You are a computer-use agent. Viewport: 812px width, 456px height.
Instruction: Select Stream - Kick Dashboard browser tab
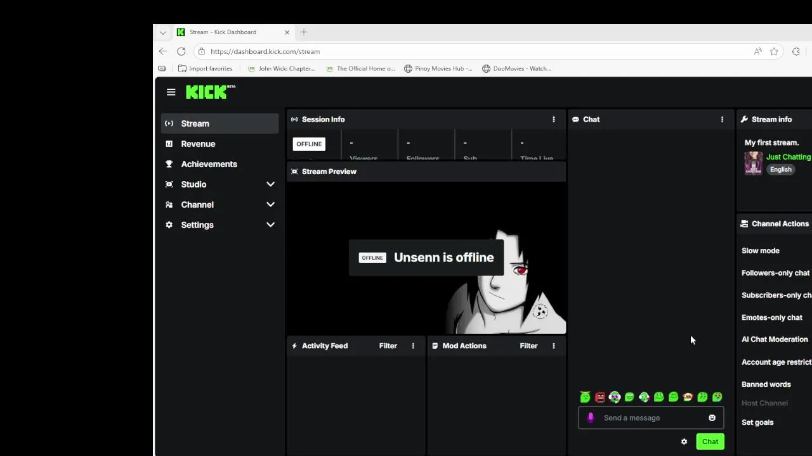233,32
